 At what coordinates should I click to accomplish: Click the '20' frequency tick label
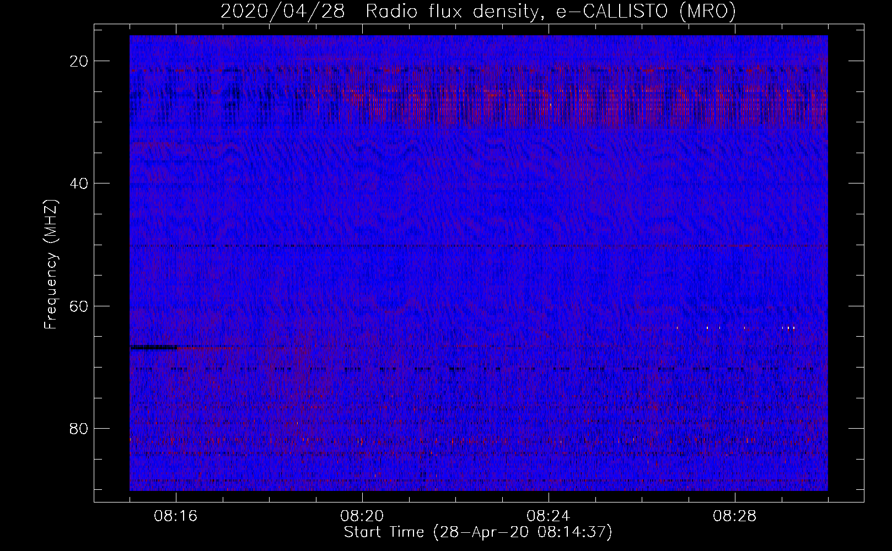(x=79, y=61)
